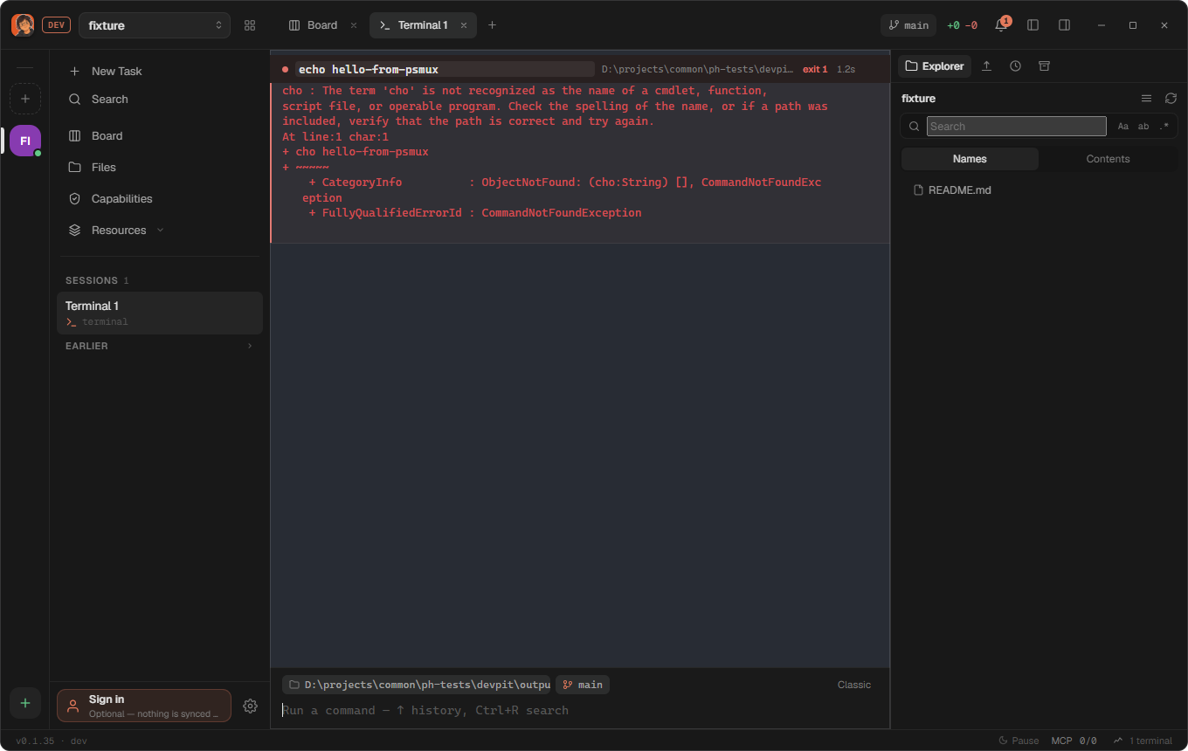Click the user avatar logo

click(23, 25)
